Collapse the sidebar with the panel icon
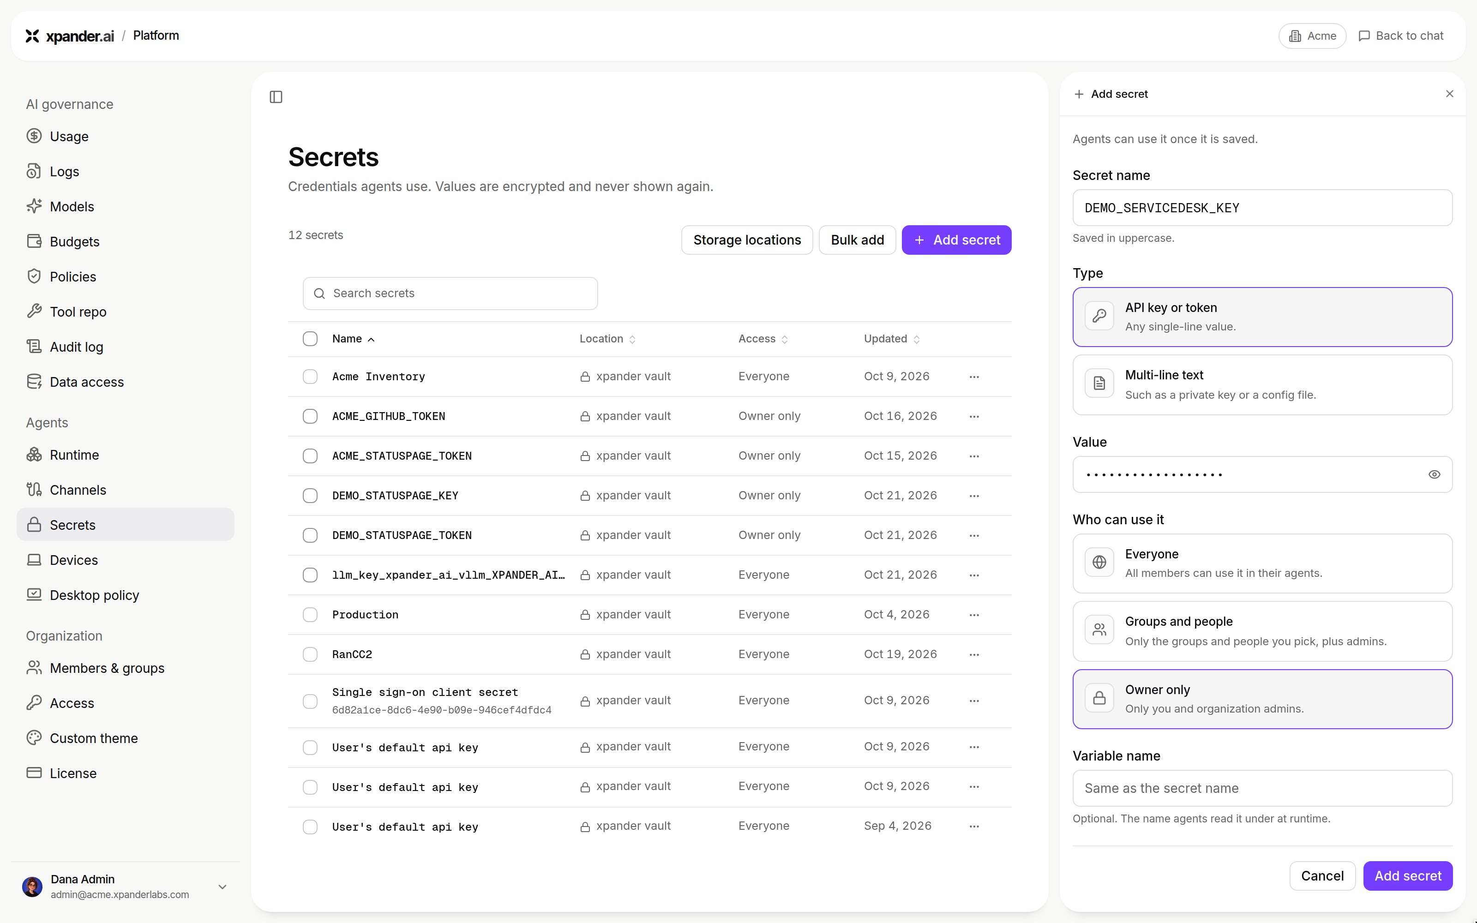 [x=276, y=97]
